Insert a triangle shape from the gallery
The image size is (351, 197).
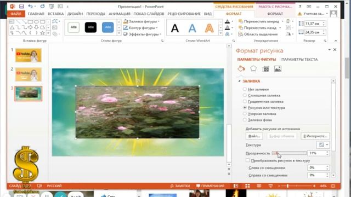click(12, 27)
